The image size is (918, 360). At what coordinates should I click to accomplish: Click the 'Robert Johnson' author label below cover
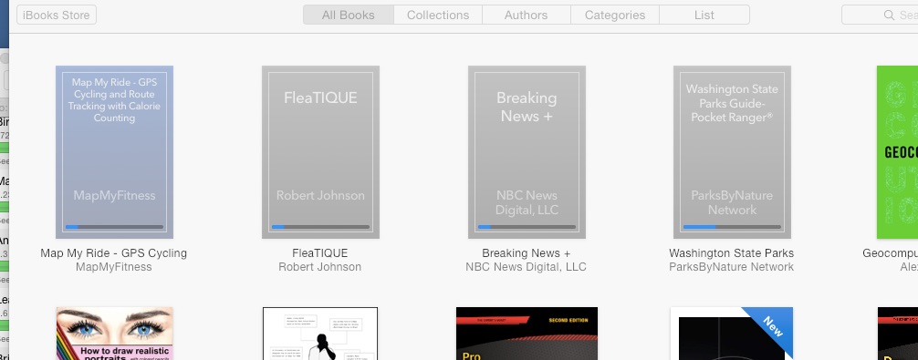(x=319, y=267)
